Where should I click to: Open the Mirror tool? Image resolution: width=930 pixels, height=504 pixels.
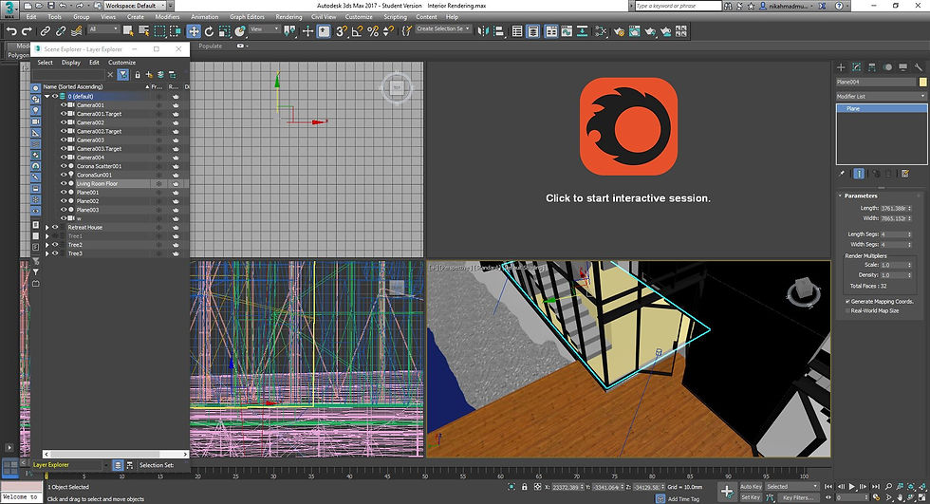(483, 30)
